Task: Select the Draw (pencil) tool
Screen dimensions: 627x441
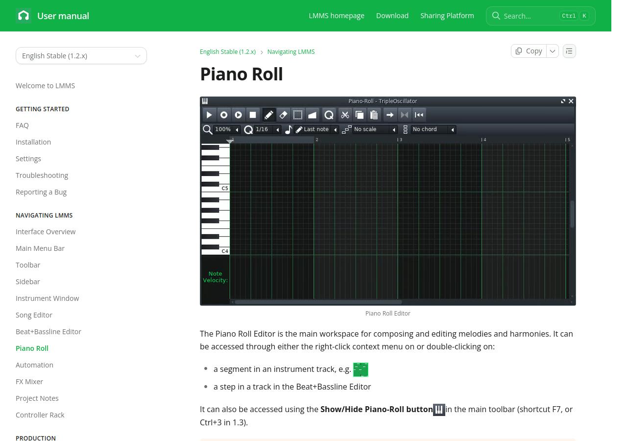Action: click(x=268, y=115)
